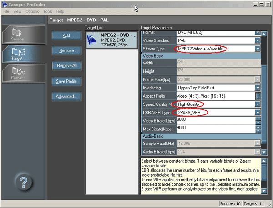Viewport: 273px width, 208px height.
Task: Open the View menu
Action: coord(17,12)
